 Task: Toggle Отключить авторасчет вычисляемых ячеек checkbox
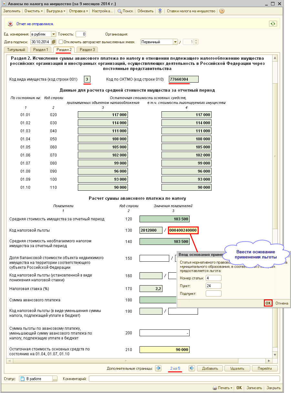[x=61, y=42]
